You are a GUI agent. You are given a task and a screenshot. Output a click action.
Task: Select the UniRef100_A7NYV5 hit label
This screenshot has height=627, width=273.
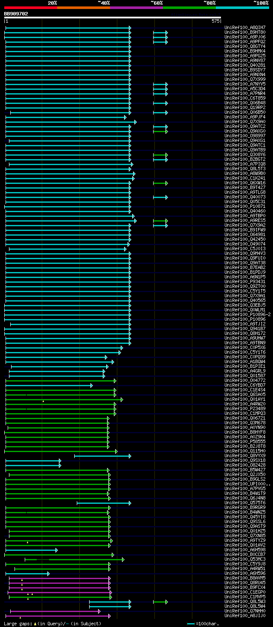[x=245, y=84]
